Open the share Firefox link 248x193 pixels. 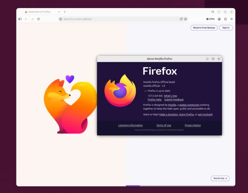(x=187, y=115)
